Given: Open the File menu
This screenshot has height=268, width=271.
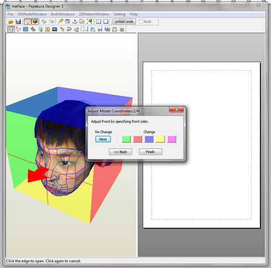Looking at the screenshot, I should 10,14.
